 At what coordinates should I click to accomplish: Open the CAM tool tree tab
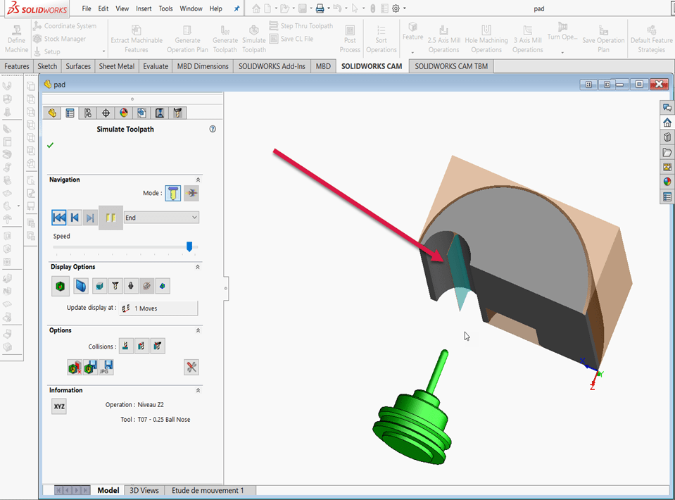click(177, 113)
